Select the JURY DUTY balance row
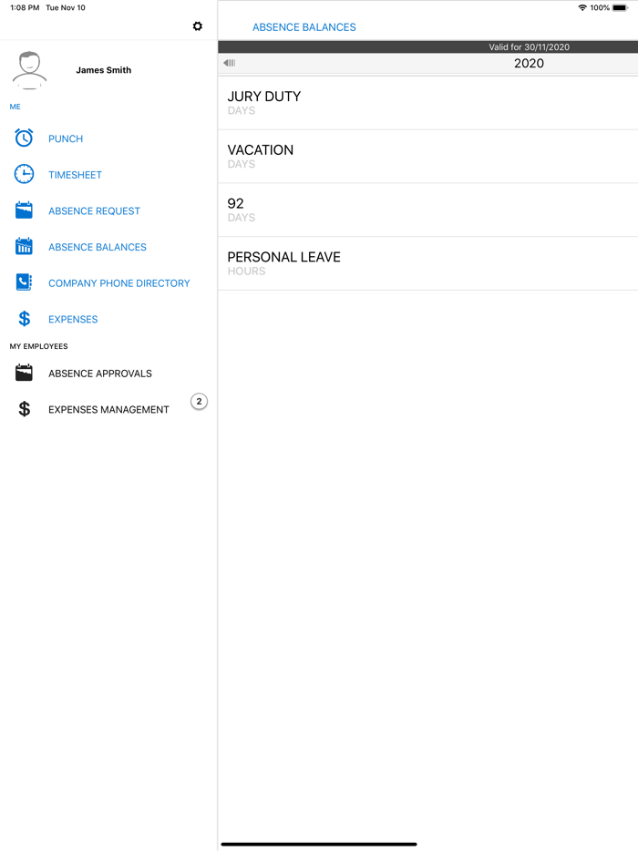Viewport: 638px width, 851px height. (427, 103)
